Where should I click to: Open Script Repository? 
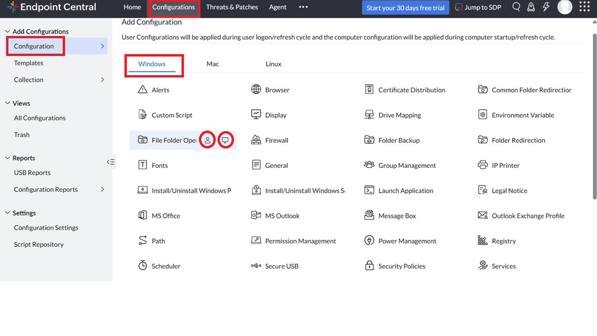pyautogui.click(x=39, y=245)
